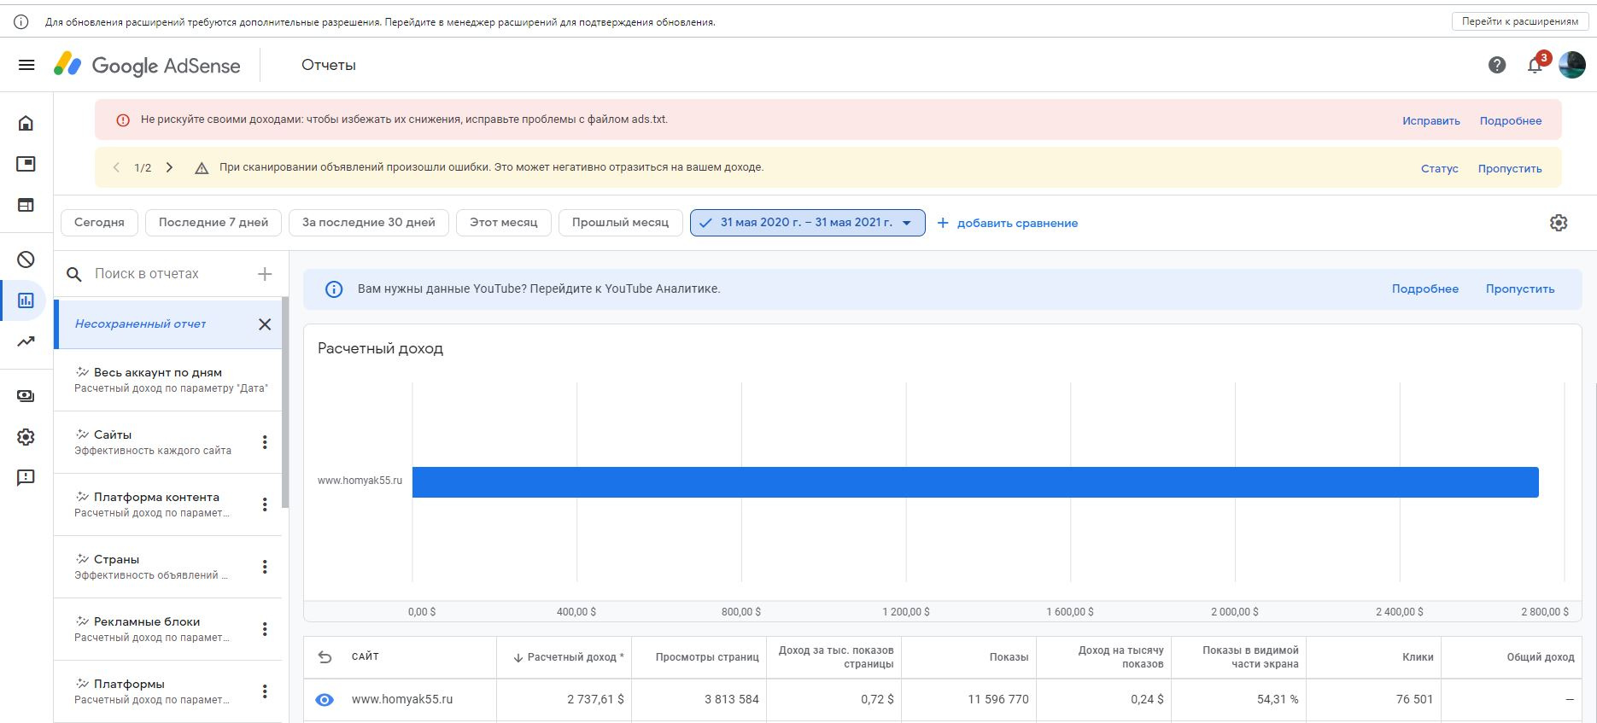This screenshot has height=723, width=1597.
Task: Open Account settings gear in sidebar
Action: tap(26, 437)
